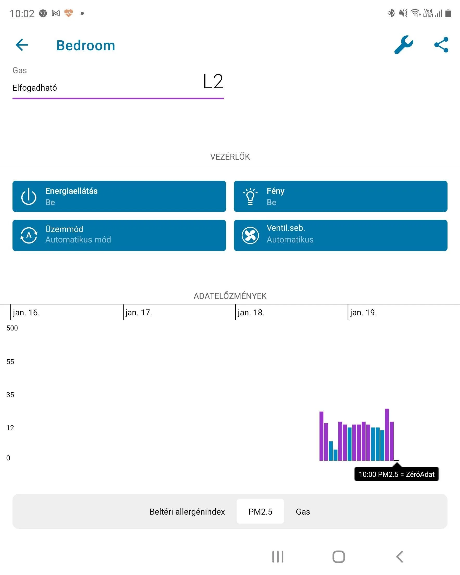Tap the jan. 19. date marker

(x=363, y=312)
